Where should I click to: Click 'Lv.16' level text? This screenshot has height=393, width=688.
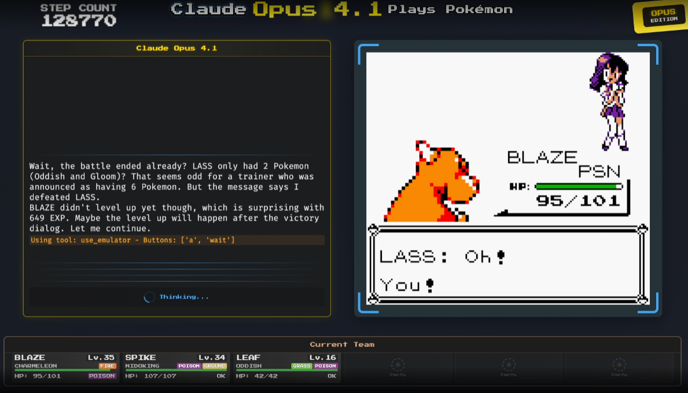click(323, 358)
